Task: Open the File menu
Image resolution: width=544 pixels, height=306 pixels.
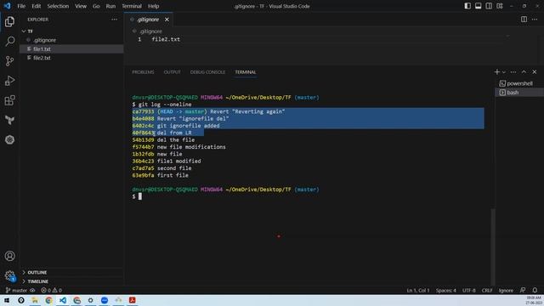Action: pyautogui.click(x=21, y=6)
